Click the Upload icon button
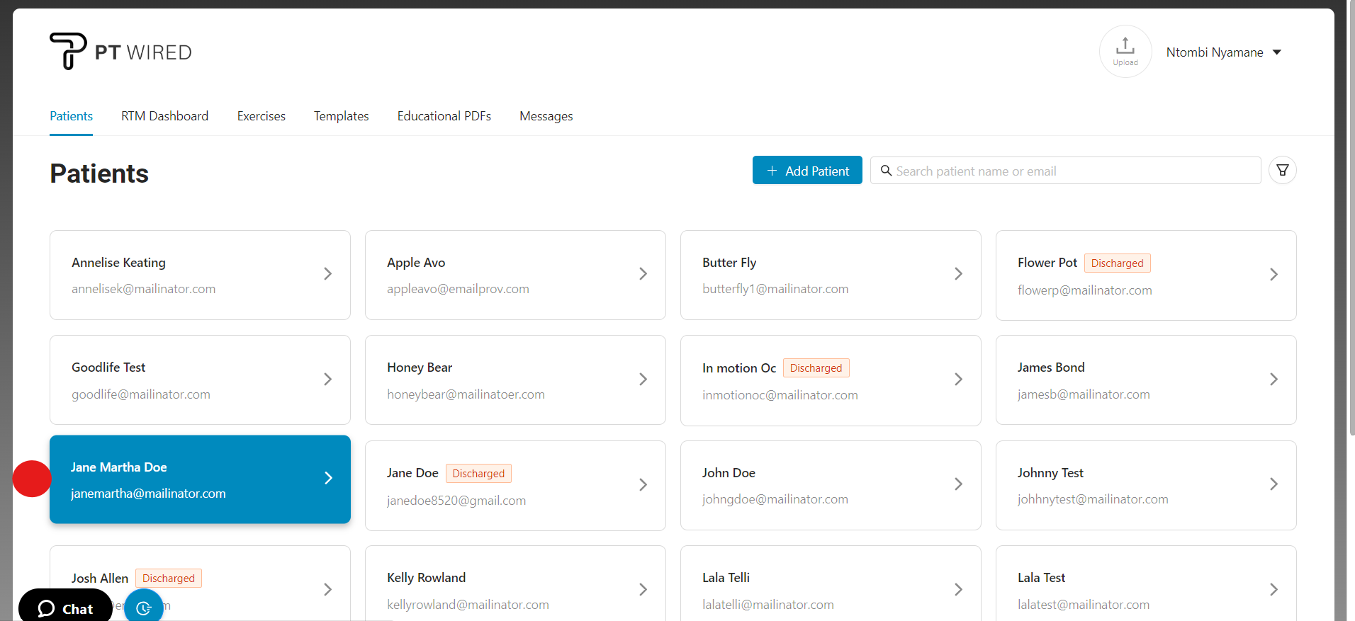Image resolution: width=1355 pixels, height=621 pixels. pyautogui.click(x=1125, y=51)
